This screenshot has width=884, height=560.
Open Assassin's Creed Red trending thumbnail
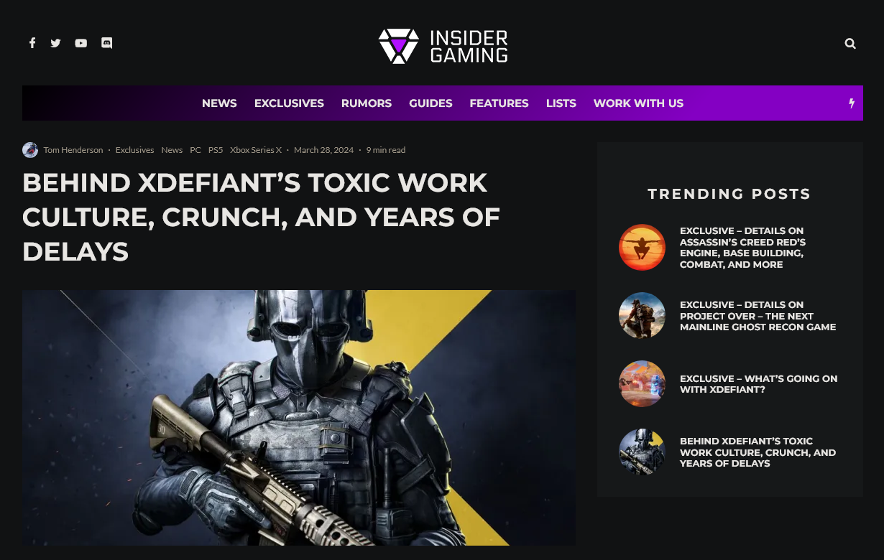click(x=642, y=247)
